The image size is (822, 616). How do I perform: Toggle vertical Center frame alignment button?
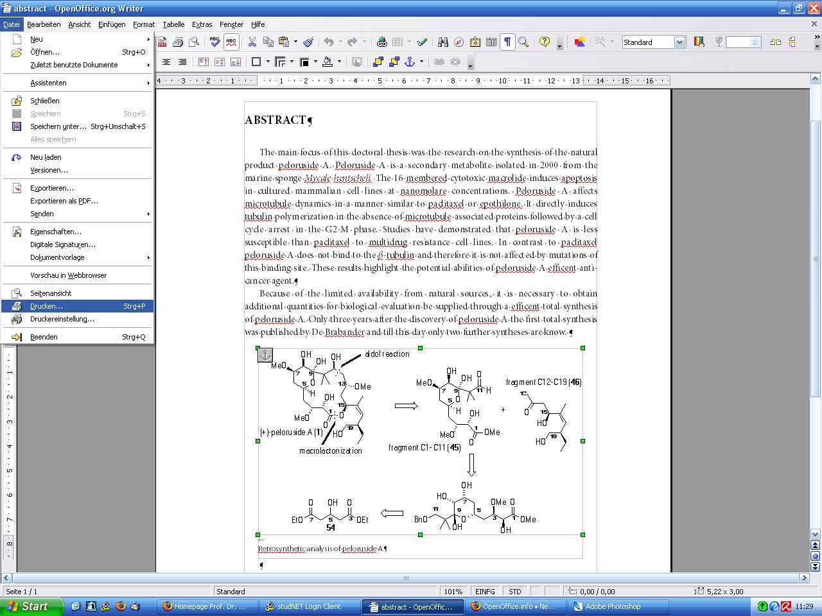(x=220, y=62)
